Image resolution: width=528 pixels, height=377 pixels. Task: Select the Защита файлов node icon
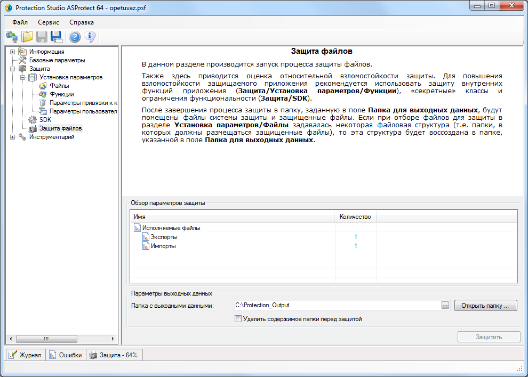(33, 128)
